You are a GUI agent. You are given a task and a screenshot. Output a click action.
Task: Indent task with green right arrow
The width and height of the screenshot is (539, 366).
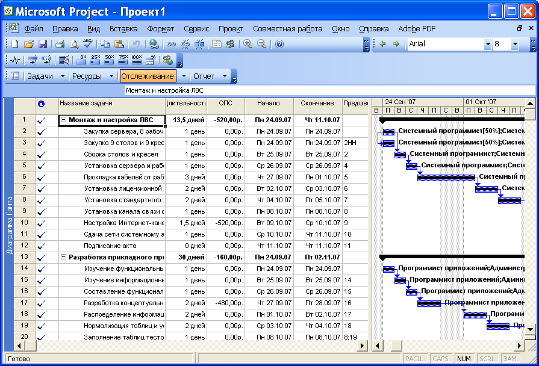point(396,44)
